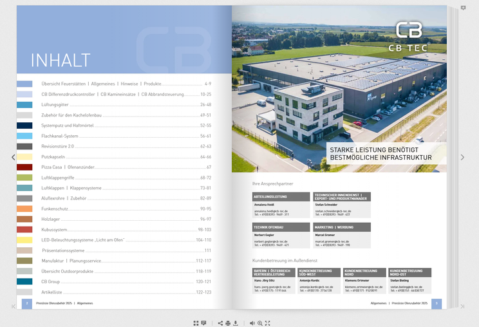The width and height of the screenshot is (479, 327).
Task: Click the share icon
Action: [x=220, y=323]
